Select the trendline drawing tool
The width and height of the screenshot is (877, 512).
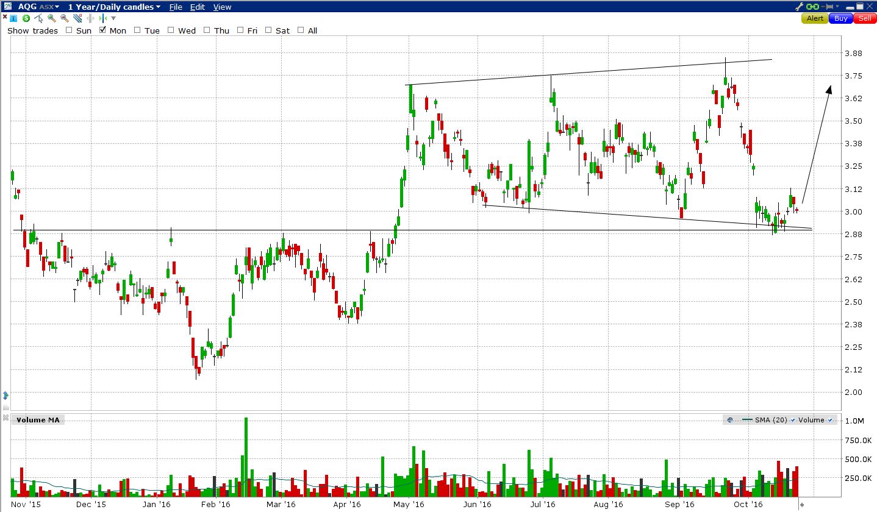pos(77,18)
